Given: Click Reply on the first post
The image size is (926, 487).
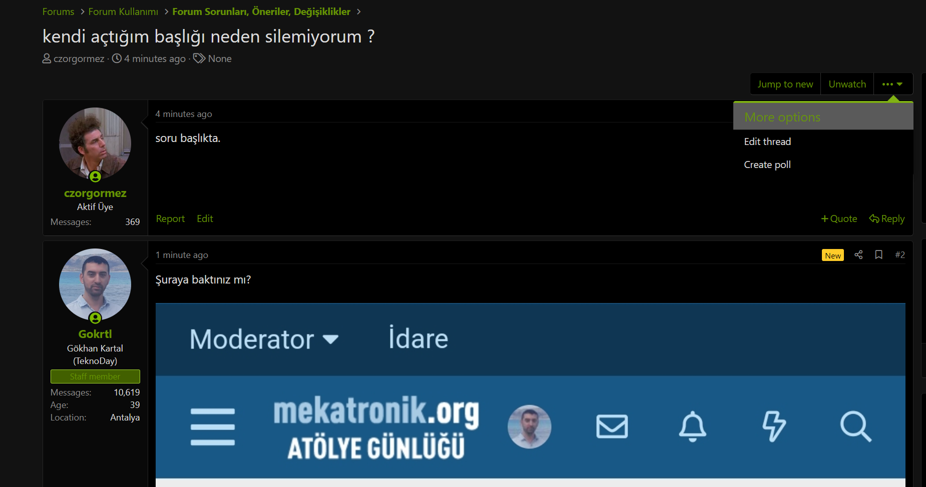Looking at the screenshot, I should tap(886, 218).
